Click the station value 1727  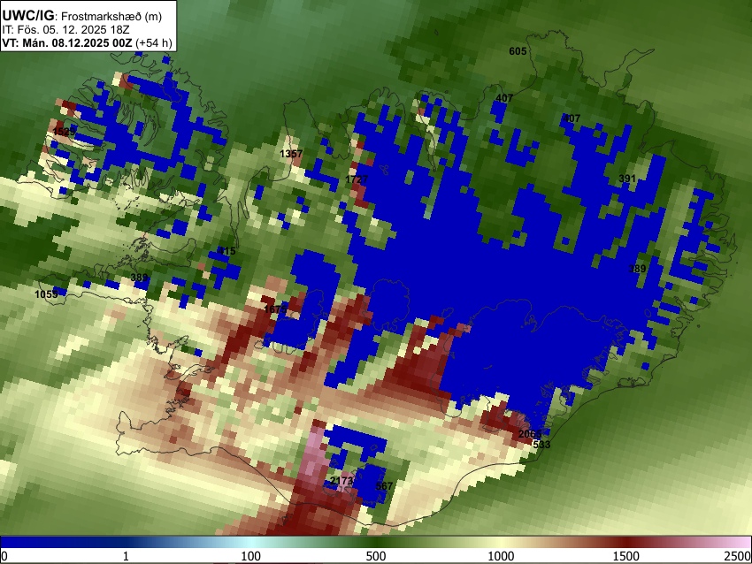(357, 179)
